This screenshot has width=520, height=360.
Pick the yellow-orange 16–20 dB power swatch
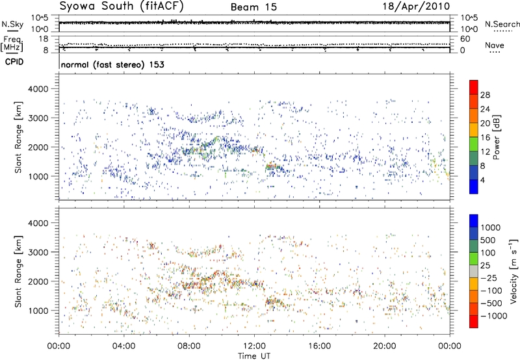[x=474, y=129]
